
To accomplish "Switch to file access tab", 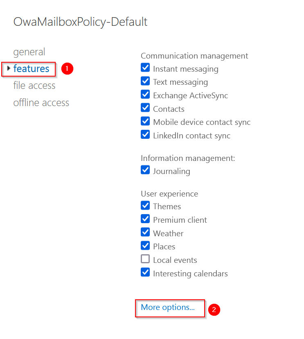I will pos(34,86).
